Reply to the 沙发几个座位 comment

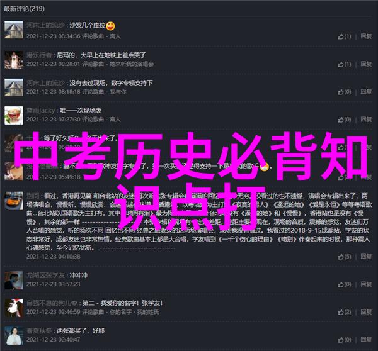click(x=366, y=36)
